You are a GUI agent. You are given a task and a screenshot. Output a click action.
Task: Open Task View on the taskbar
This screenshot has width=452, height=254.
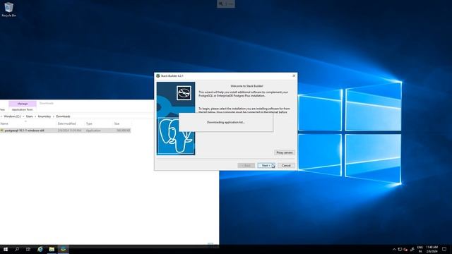(x=28, y=249)
